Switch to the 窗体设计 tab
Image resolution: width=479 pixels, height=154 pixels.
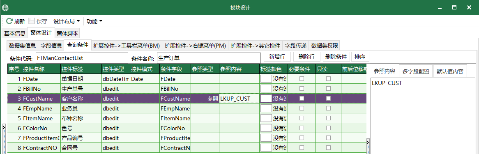(41, 32)
